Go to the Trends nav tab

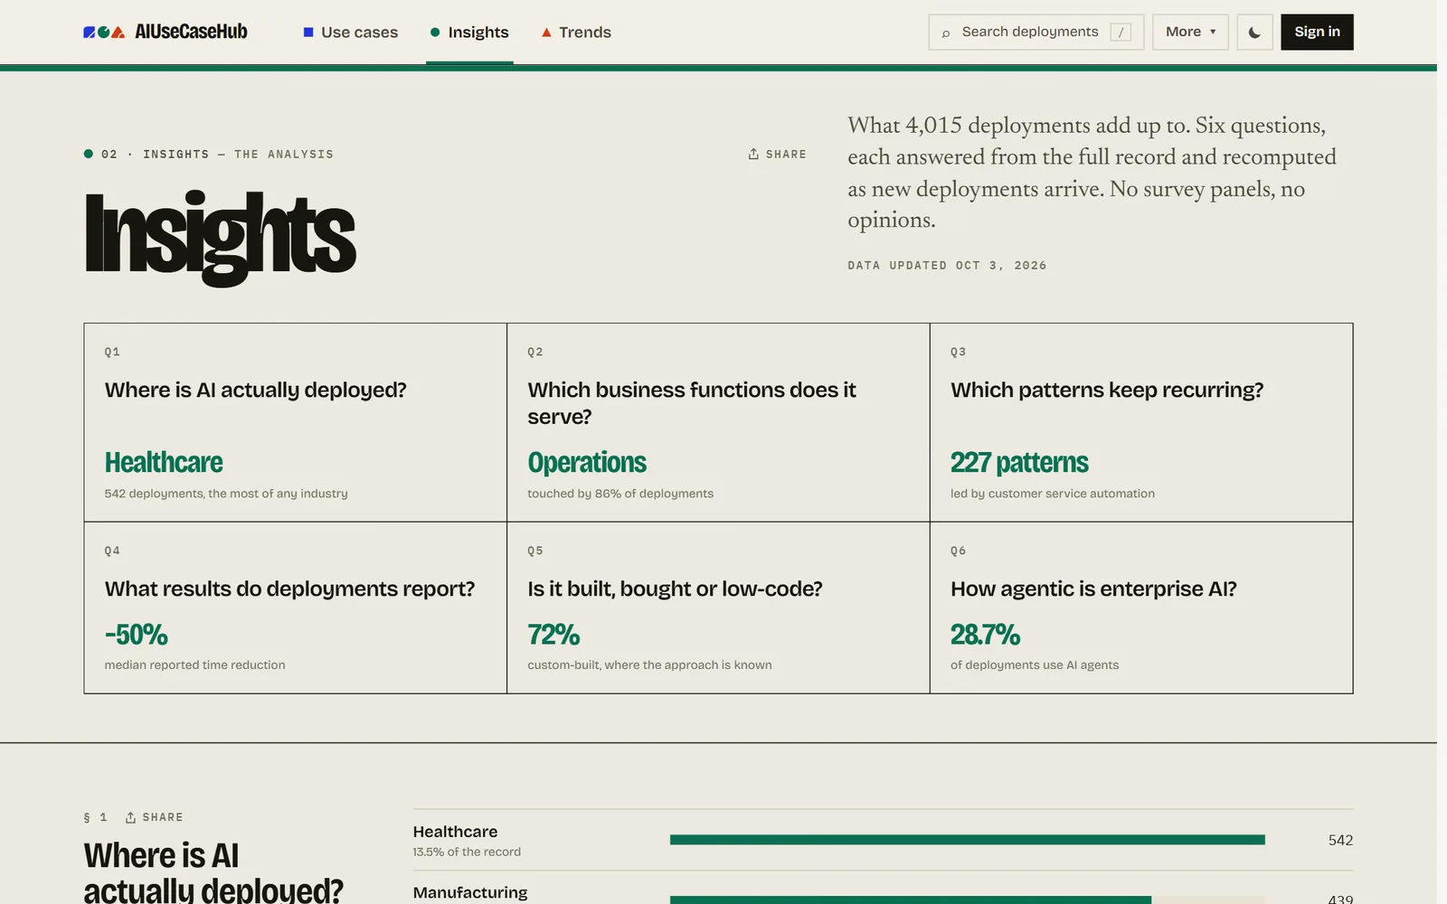(576, 33)
